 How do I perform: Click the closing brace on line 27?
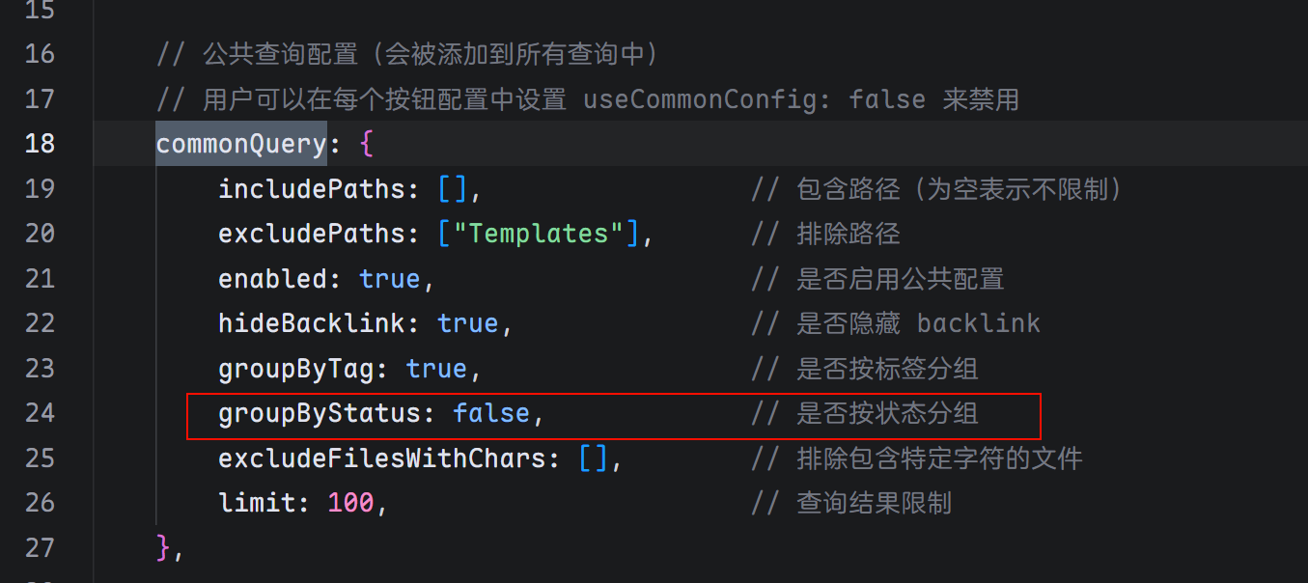pyautogui.click(x=163, y=547)
